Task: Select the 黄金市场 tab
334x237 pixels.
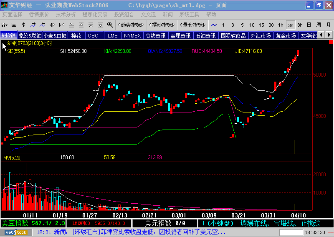Action: coord(286,35)
